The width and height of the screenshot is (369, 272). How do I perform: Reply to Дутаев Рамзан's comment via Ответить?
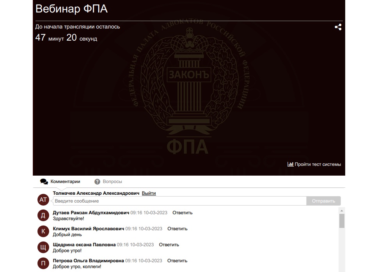pos(183,213)
